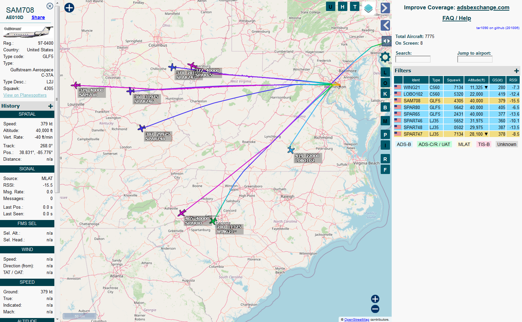The height and width of the screenshot is (322, 522).
Task: Select the WING21 aircraft icon on map
Action: [213, 220]
